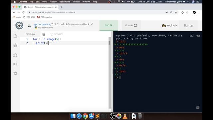The height and width of the screenshot is (120, 213).
Task: Clear the console with eraser icon
Action: click(x=198, y=36)
